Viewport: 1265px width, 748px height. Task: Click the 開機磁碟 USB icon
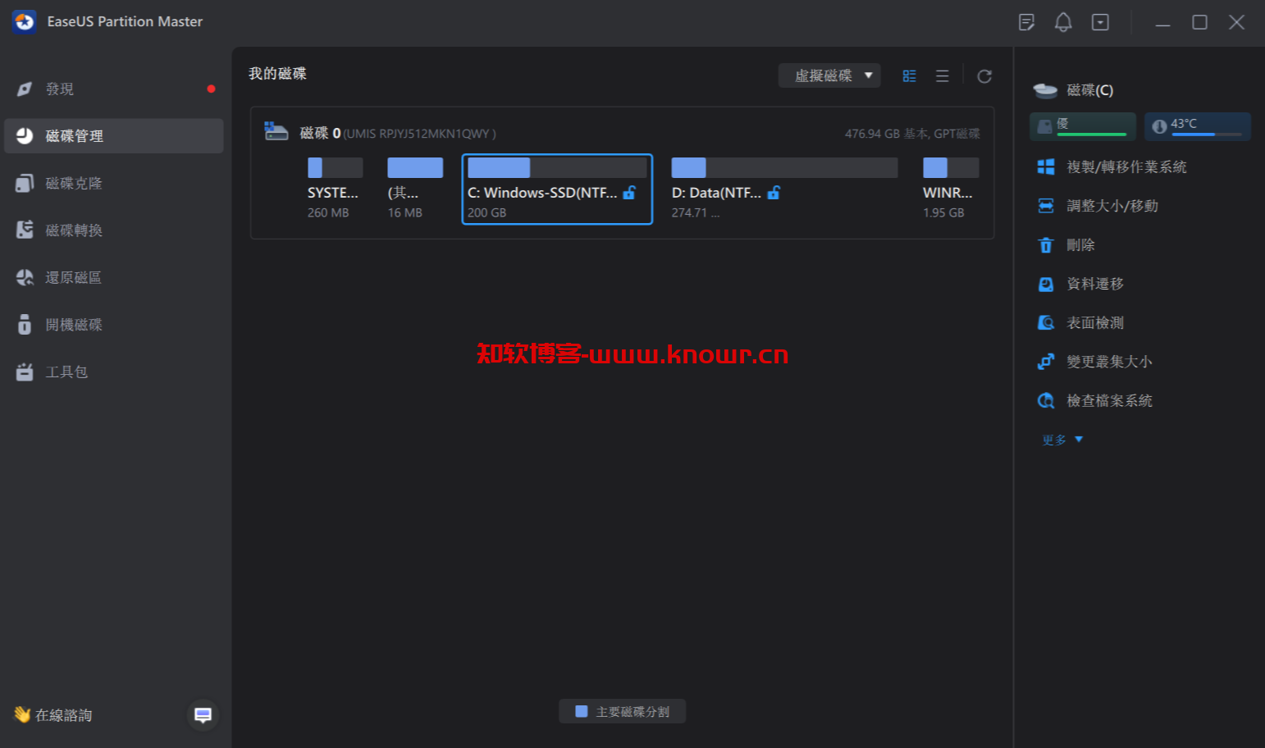click(25, 325)
